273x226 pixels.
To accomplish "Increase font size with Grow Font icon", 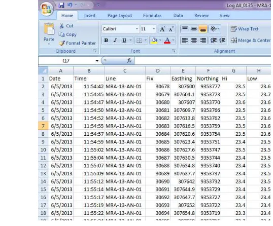I will coord(162,29).
